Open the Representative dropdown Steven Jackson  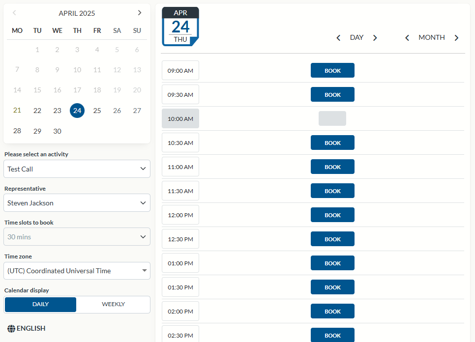(77, 203)
